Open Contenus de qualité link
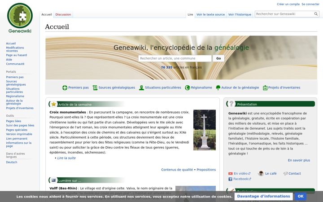 177,170
